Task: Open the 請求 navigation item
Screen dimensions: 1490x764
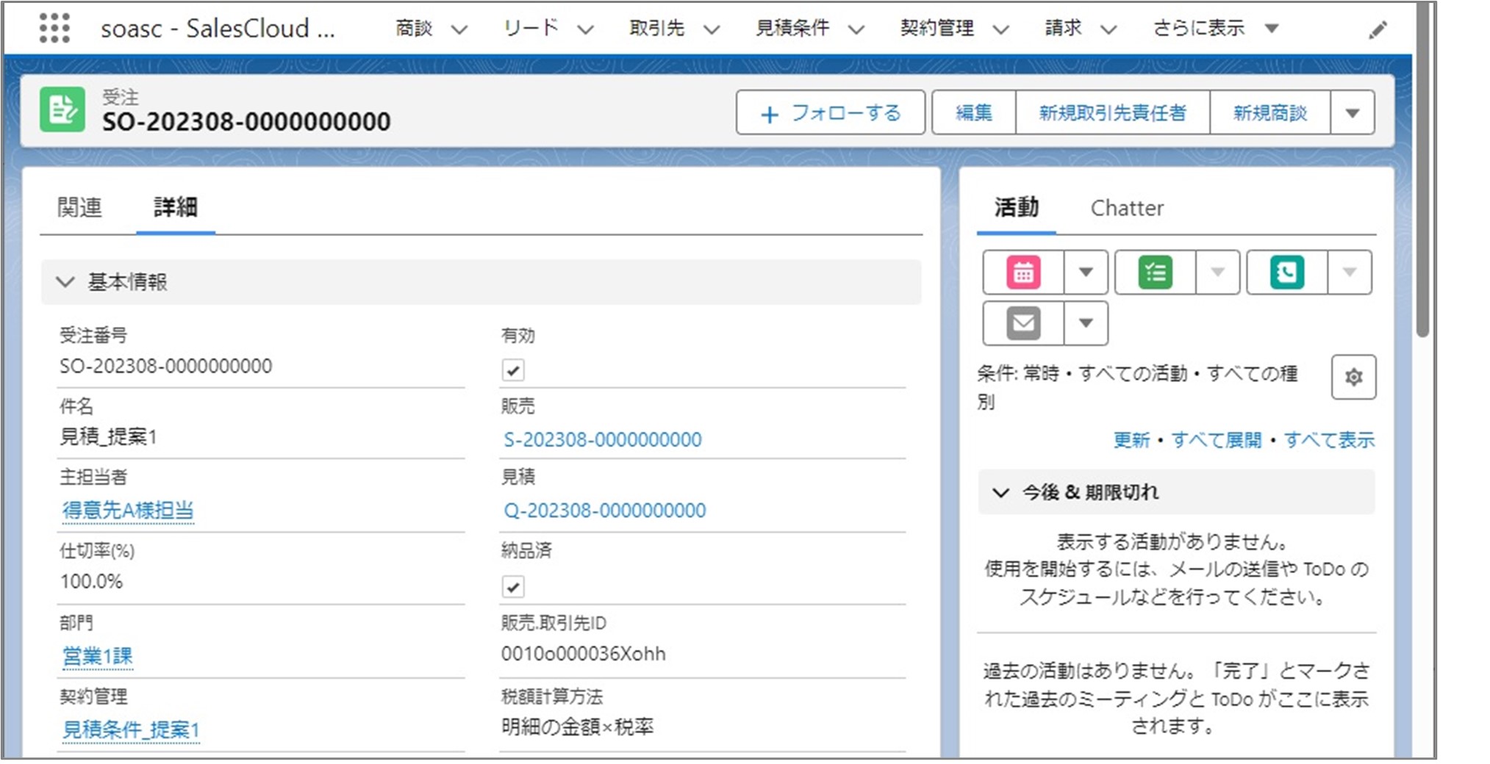Action: [1063, 28]
